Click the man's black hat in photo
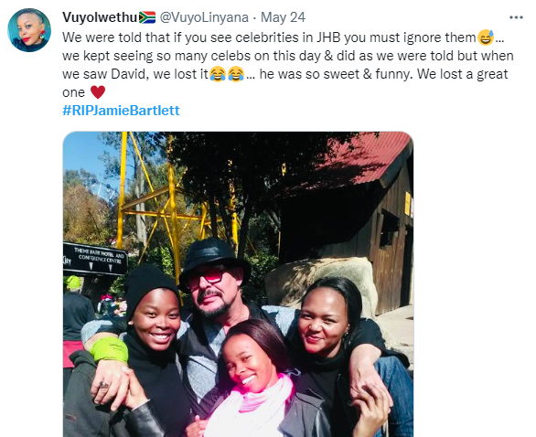The image size is (536, 437). (x=214, y=259)
